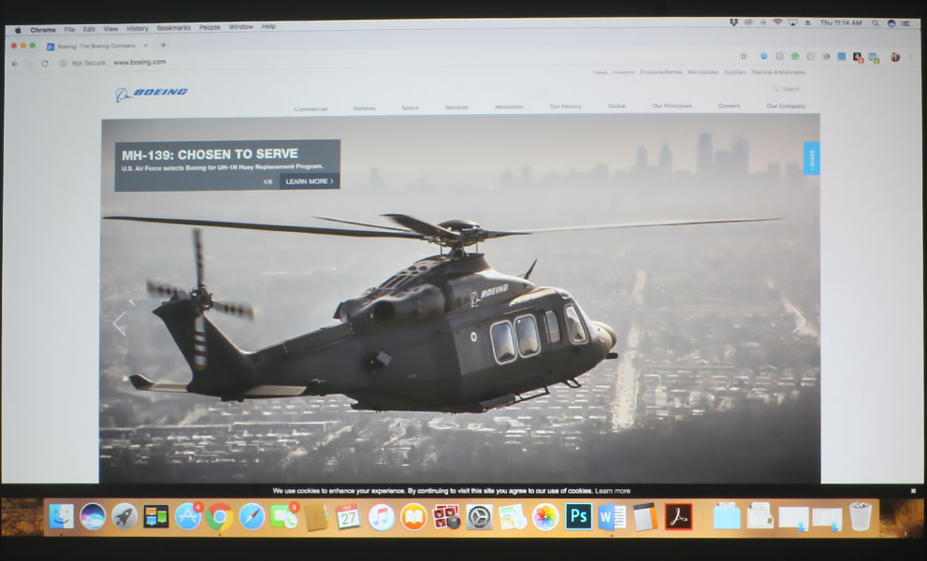Viewport: 927px width, 561px height.
Task: View site info next to Not Secure
Action: (x=63, y=64)
